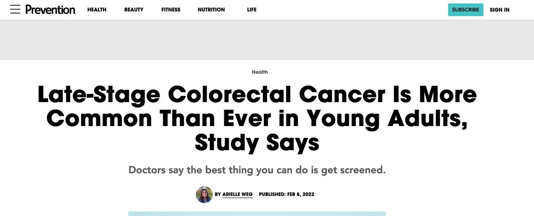Viewport: 534px width, 216px height.
Task: Open the Life menu item
Action: pos(252,10)
